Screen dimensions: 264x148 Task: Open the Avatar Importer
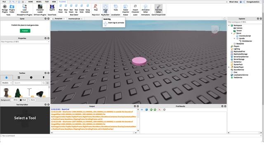[x=125, y=9]
